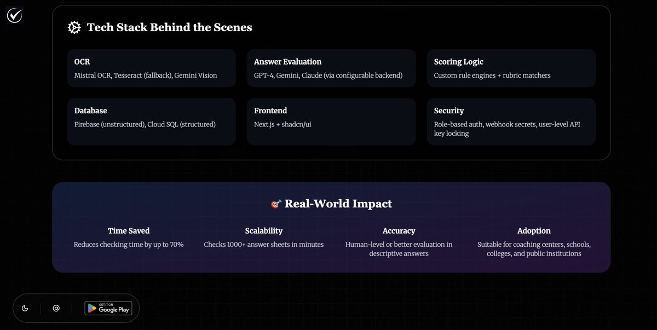Select the Security card

tap(511, 121)
